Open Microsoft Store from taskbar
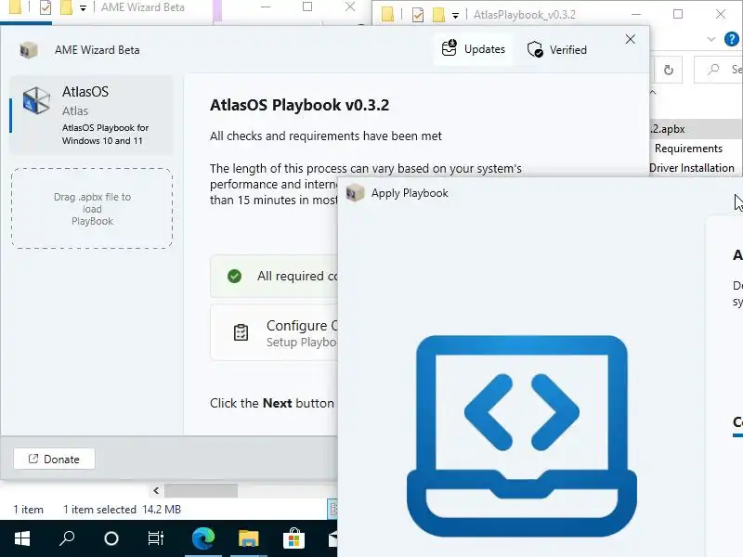Screen dimensions: 743x557 [293, 538]
